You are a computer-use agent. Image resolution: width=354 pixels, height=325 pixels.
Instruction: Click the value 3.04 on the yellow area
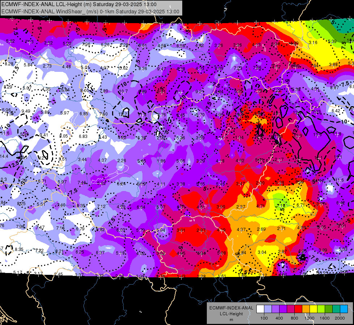tap(262, 252)
